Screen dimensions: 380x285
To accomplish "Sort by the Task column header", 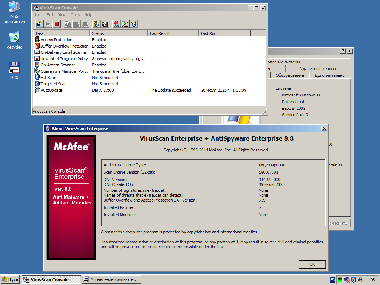I will tap(62, 33).
